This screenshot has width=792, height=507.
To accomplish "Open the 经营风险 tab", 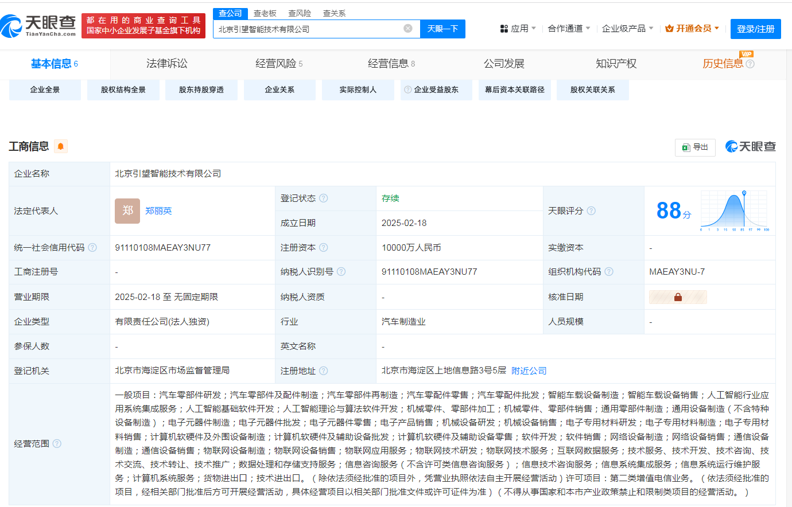I will pos(279,64).
